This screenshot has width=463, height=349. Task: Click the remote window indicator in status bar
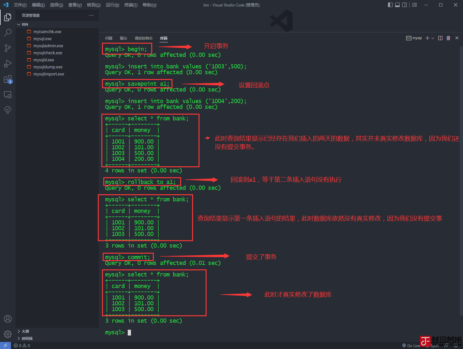click(5, 345)
